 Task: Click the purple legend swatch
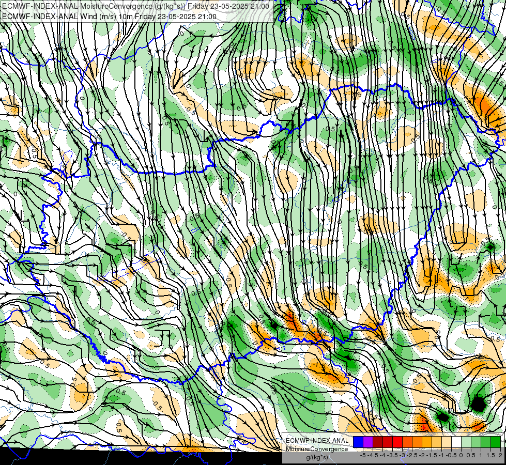(368, 442)
